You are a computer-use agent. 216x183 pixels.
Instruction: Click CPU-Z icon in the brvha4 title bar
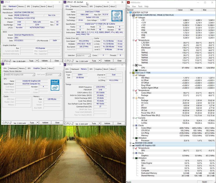65,2
